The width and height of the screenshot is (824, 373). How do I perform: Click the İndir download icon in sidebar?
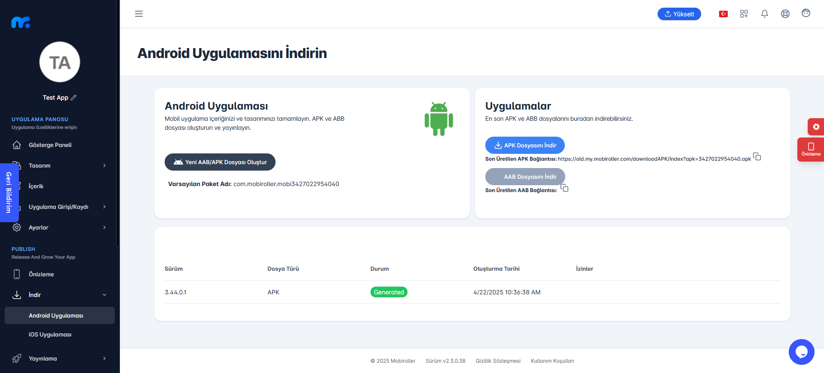point(17,295)
